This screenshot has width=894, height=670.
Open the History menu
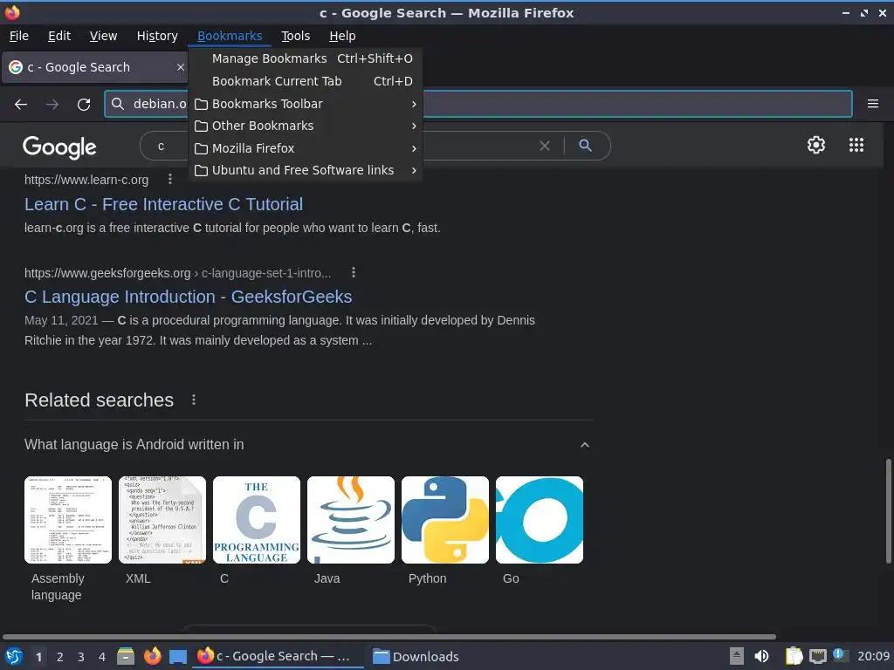(157, 36)
